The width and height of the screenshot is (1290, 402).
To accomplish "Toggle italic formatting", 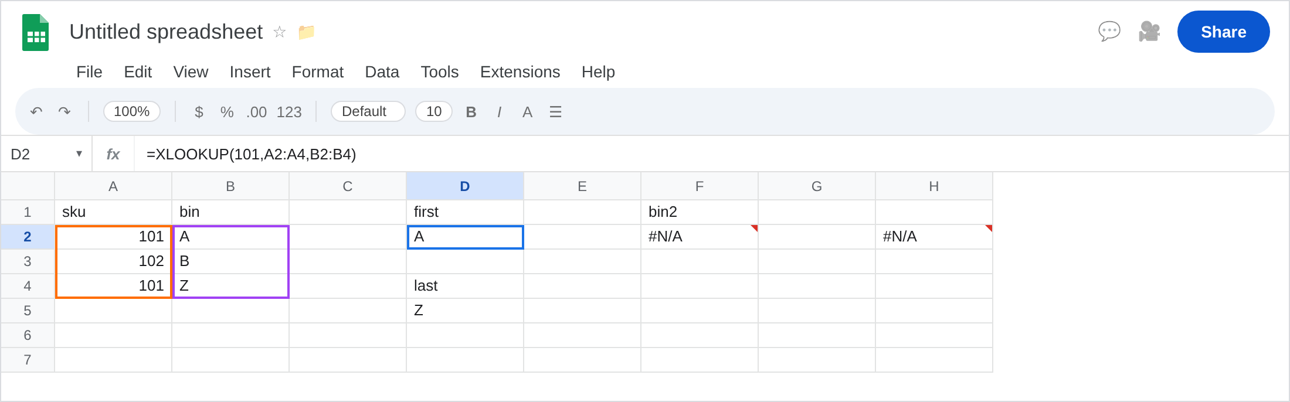I will point(499,112).
